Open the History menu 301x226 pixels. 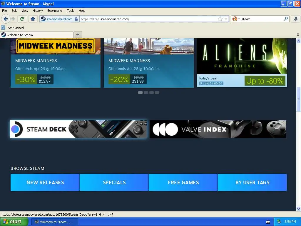(x=37, y=11)
